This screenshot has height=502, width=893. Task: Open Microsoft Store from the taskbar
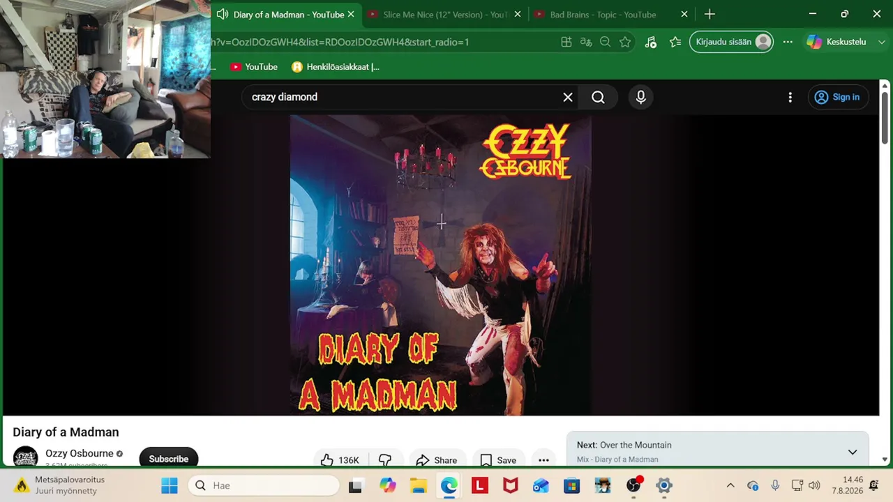(x=571, y=485)
